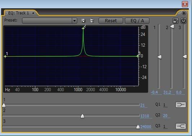Click band 2 gain slider handle
Screen dimensions: 192x136
pos(172,26)
